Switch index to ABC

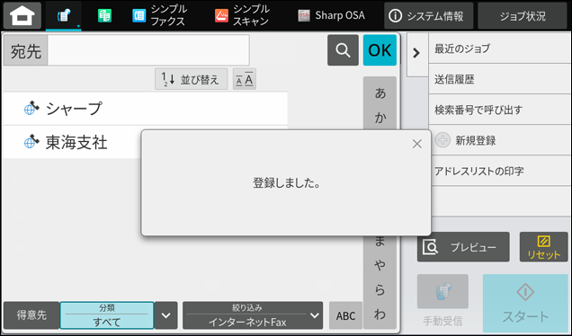tap(345, 315)
